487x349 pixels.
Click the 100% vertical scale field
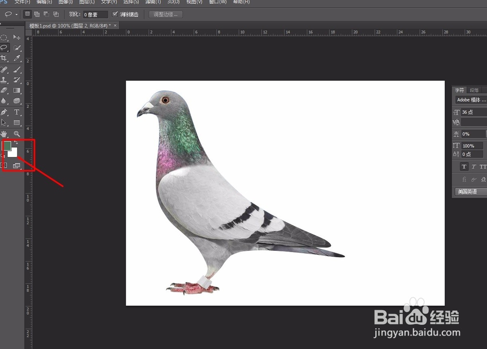pos(472,146)
